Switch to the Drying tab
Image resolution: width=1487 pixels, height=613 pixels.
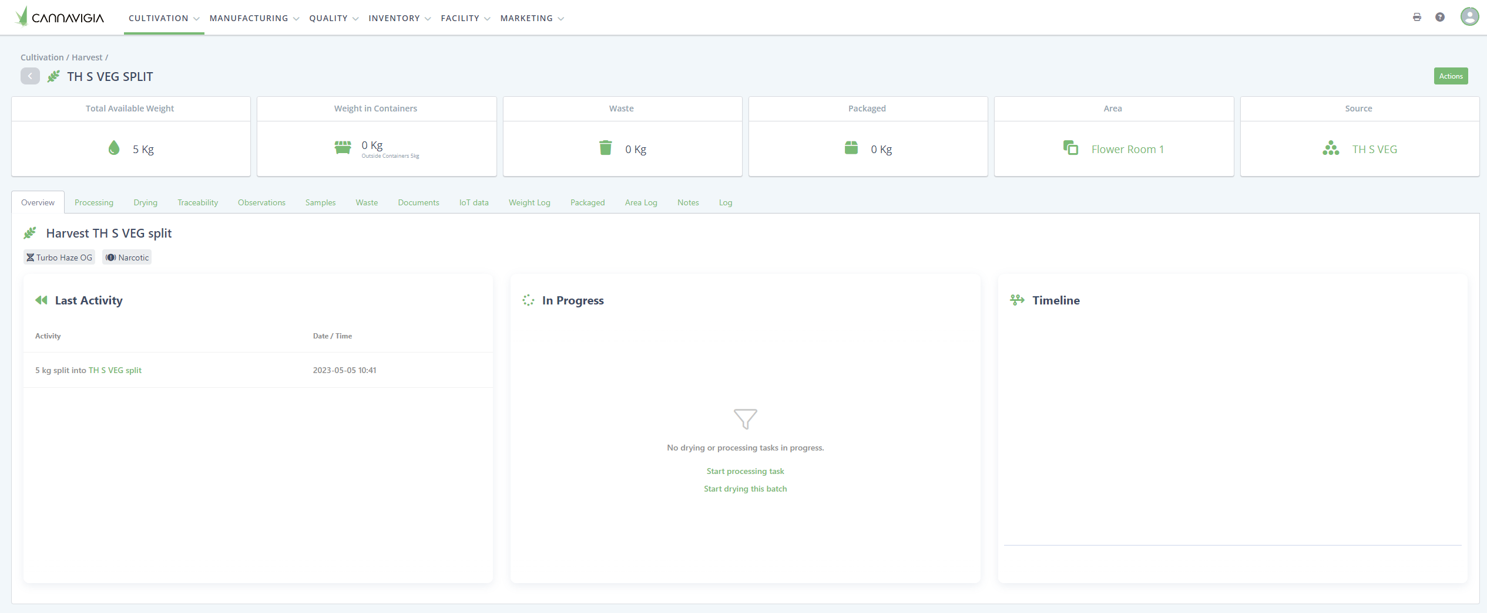coord(145,202)
